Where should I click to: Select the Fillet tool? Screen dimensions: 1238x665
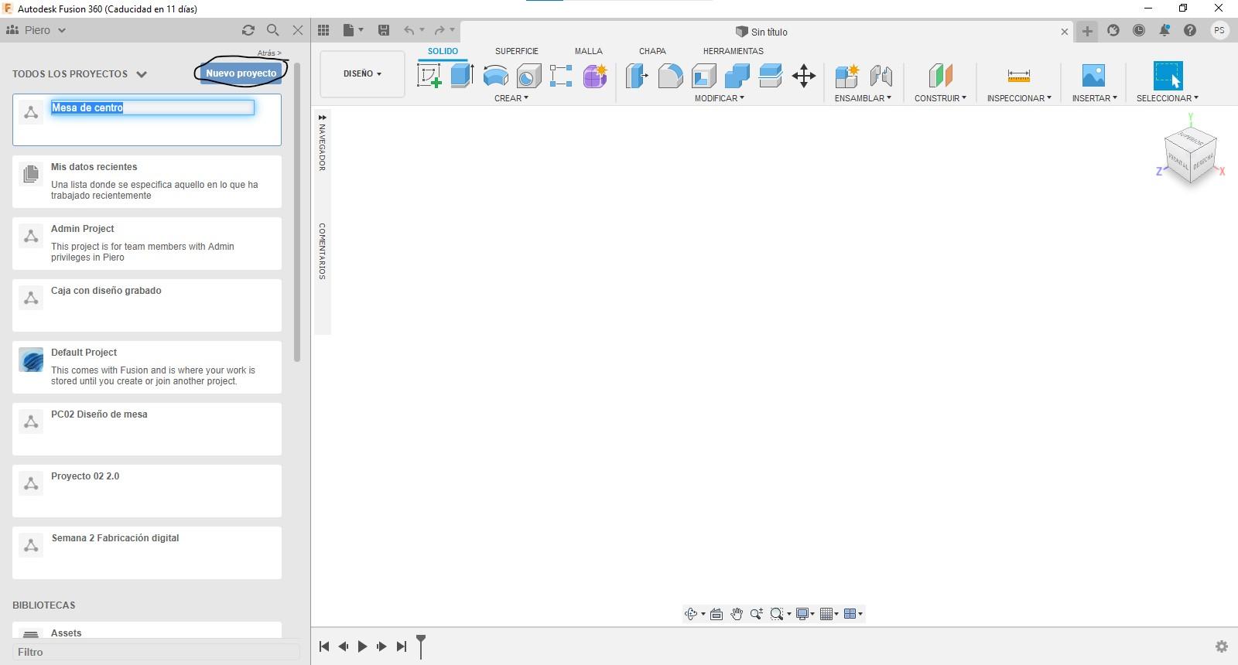(670, 76)
